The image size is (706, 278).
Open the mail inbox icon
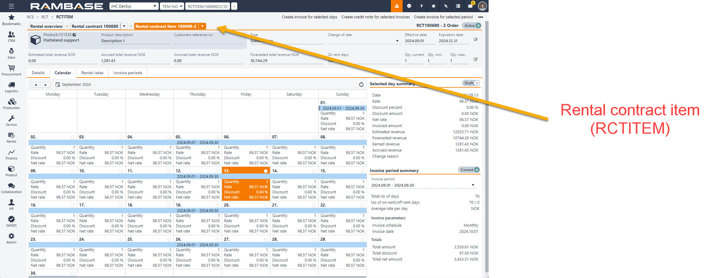point(470,6)
